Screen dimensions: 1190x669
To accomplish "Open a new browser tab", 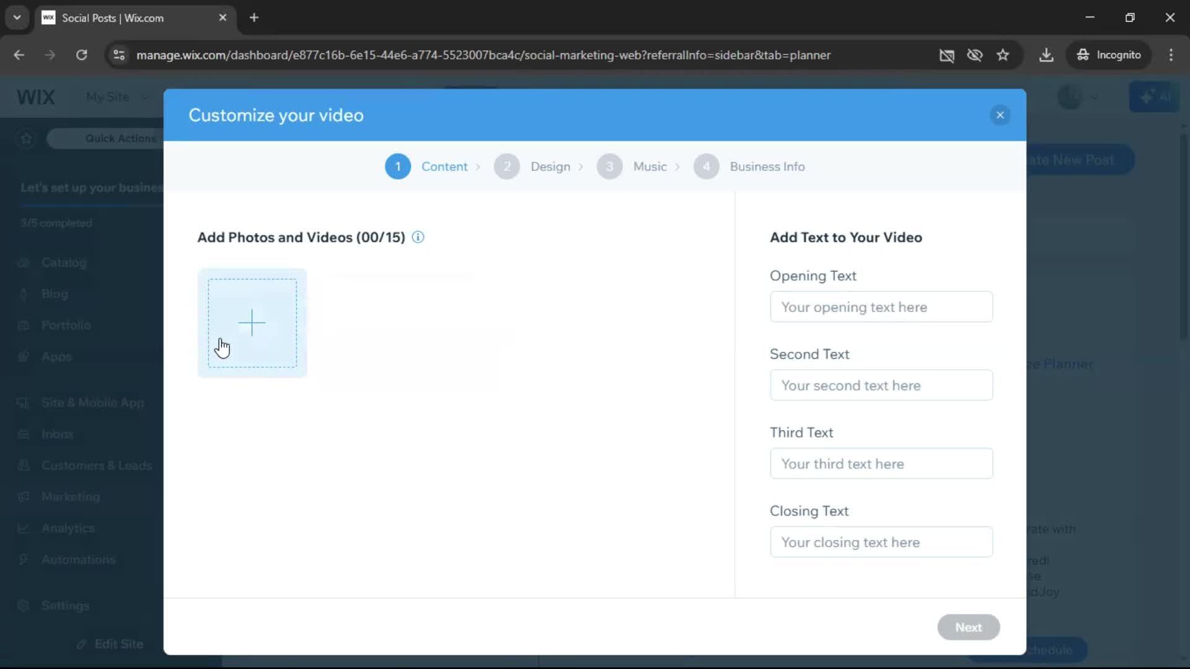I will click(x=254, y=18).
